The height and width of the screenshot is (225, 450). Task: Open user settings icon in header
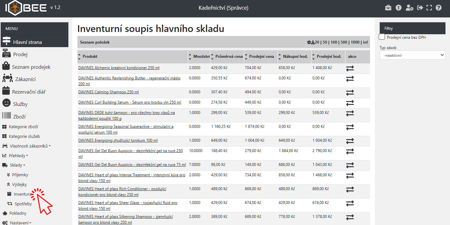coord(410,8)
